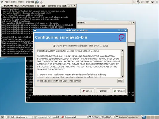This screenshot has height=119, width=159.
Task: Click the GNOME foot logo icon
Action: 2,2
